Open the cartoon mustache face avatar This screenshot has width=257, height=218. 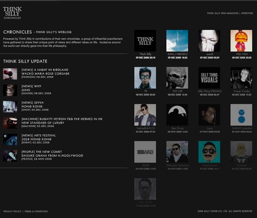pos(209,152)
